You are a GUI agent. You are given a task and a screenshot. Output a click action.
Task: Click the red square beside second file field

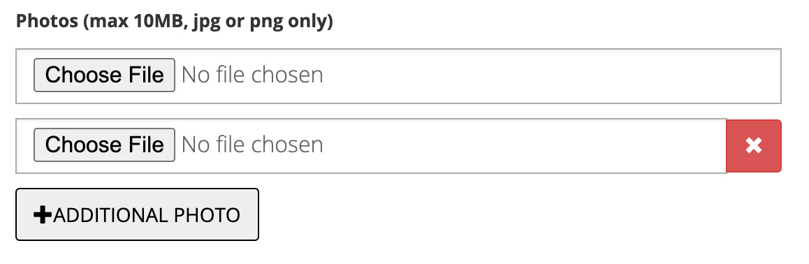754,146
